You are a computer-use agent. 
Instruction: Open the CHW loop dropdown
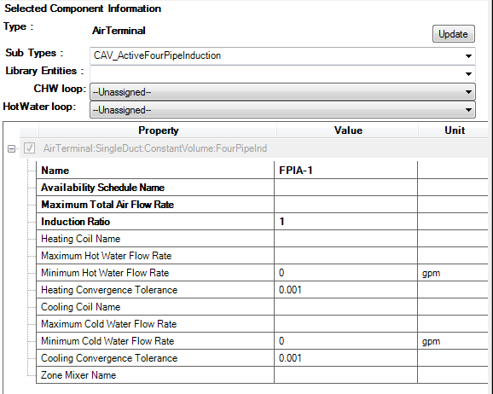[x=282, y=92]
